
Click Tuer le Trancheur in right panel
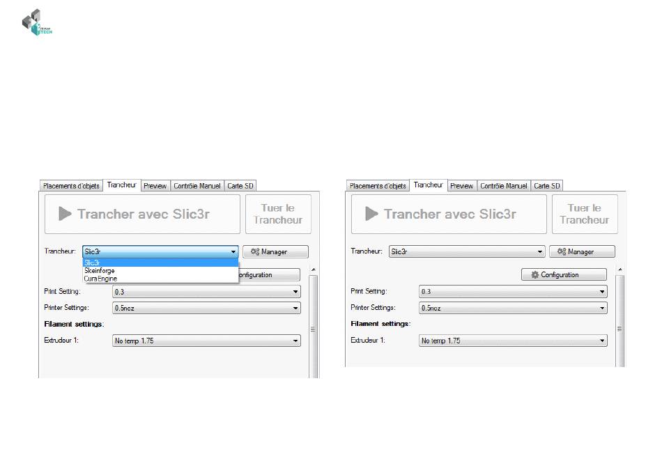tap(585, 214)
